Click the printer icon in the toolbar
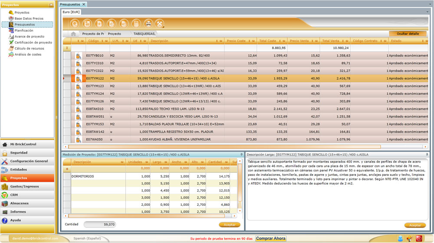Viewport: 434px width, 243px height. pyautogui.click(x=148, y=24)
